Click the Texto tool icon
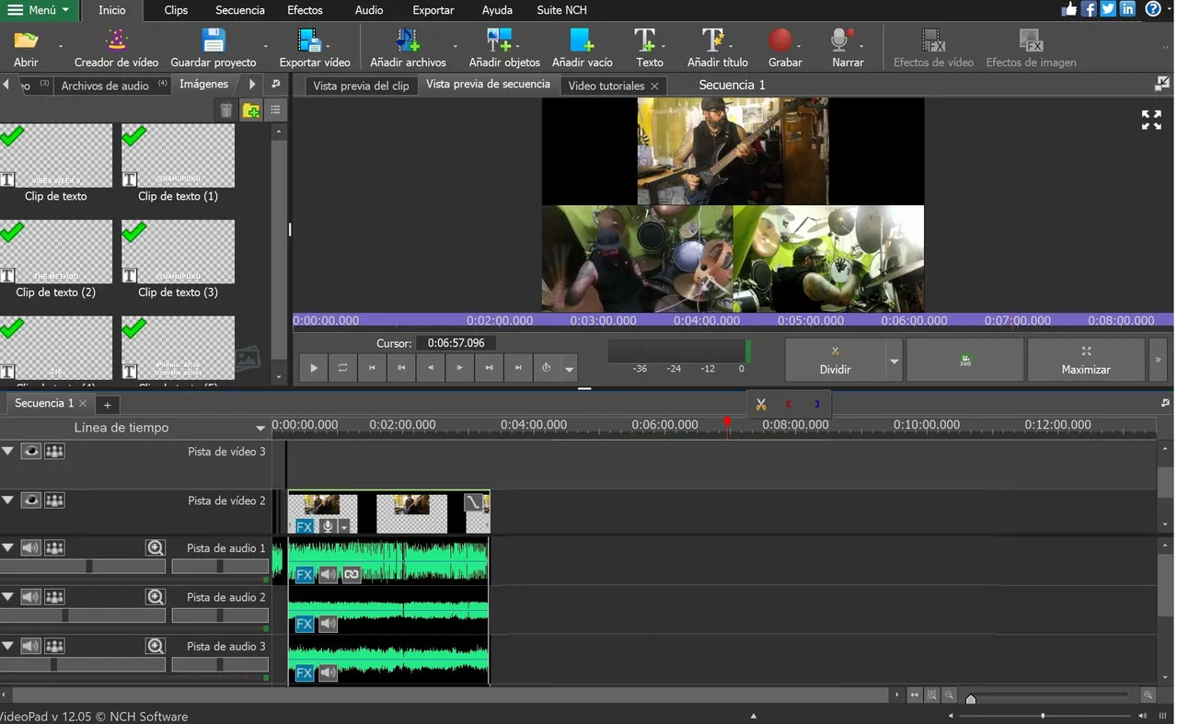This screenshot has height=724, width=1178. [x=647, y=40]
